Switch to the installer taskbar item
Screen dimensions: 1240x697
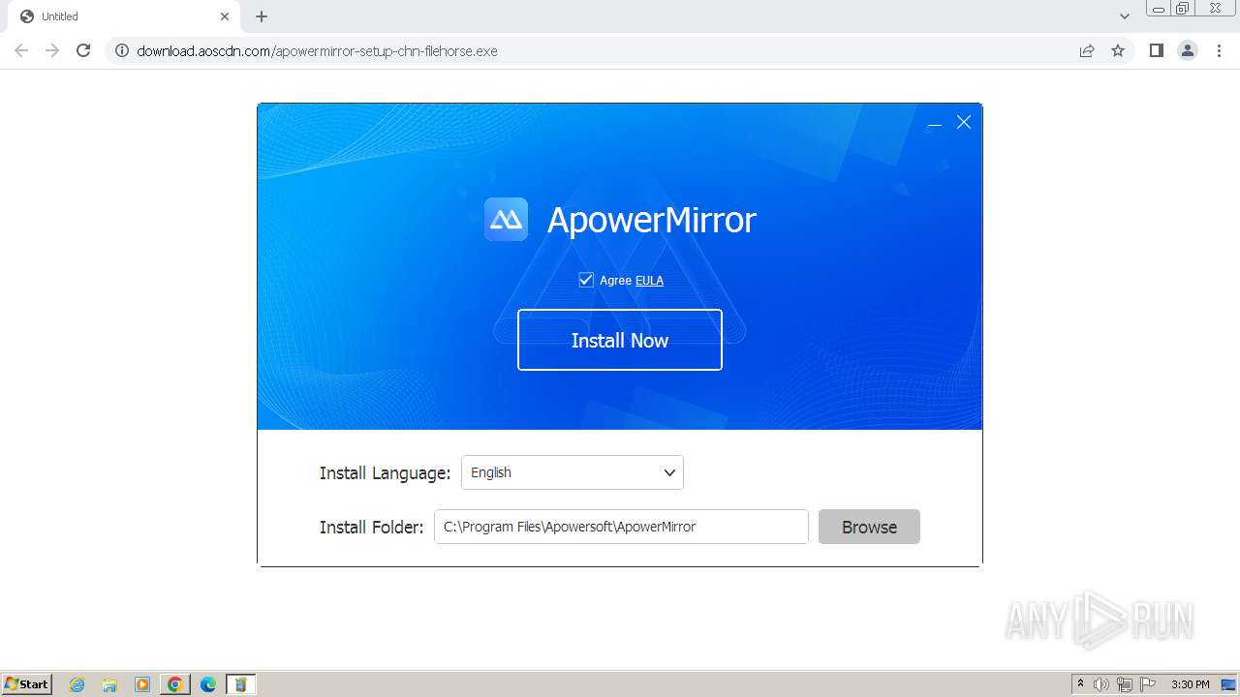[240, 684]
